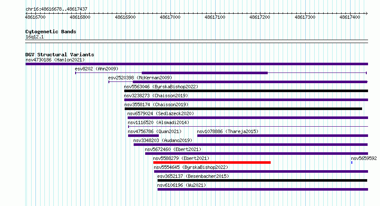Open esv3652137 (Besenbacher2015) label
The image size is (380, 206).
[193, 176]
